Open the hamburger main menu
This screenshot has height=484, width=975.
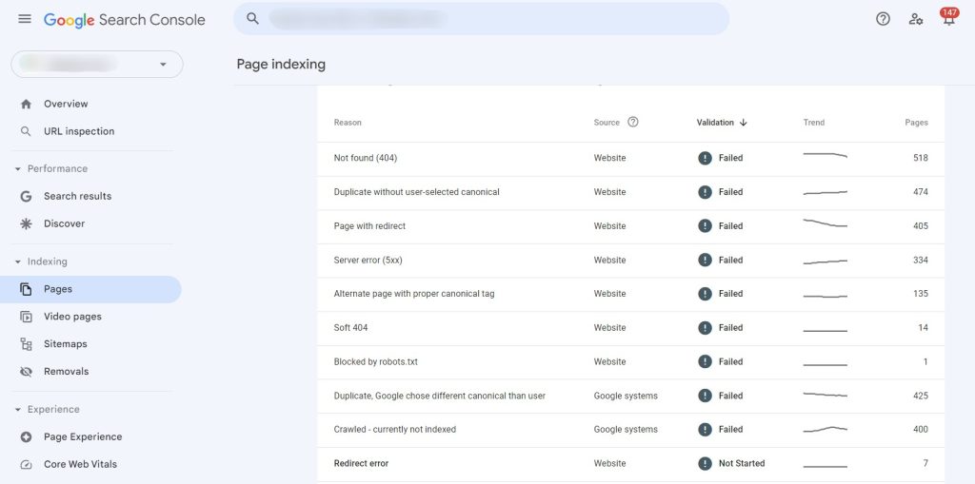coord(25,19)
